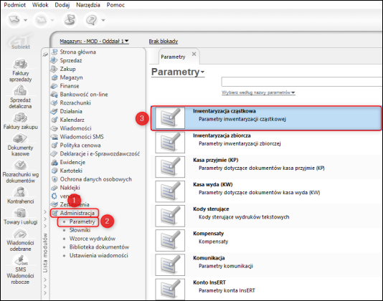The height and width of the screenshot is (301, 383).
Task: Click the parameter search input field
Action: pos(302,82)
